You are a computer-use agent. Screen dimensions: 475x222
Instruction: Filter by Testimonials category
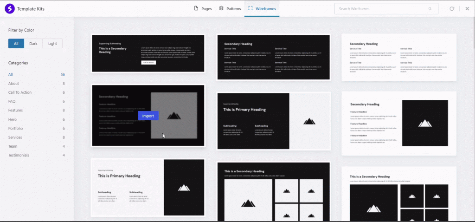[x=19, y=155]
